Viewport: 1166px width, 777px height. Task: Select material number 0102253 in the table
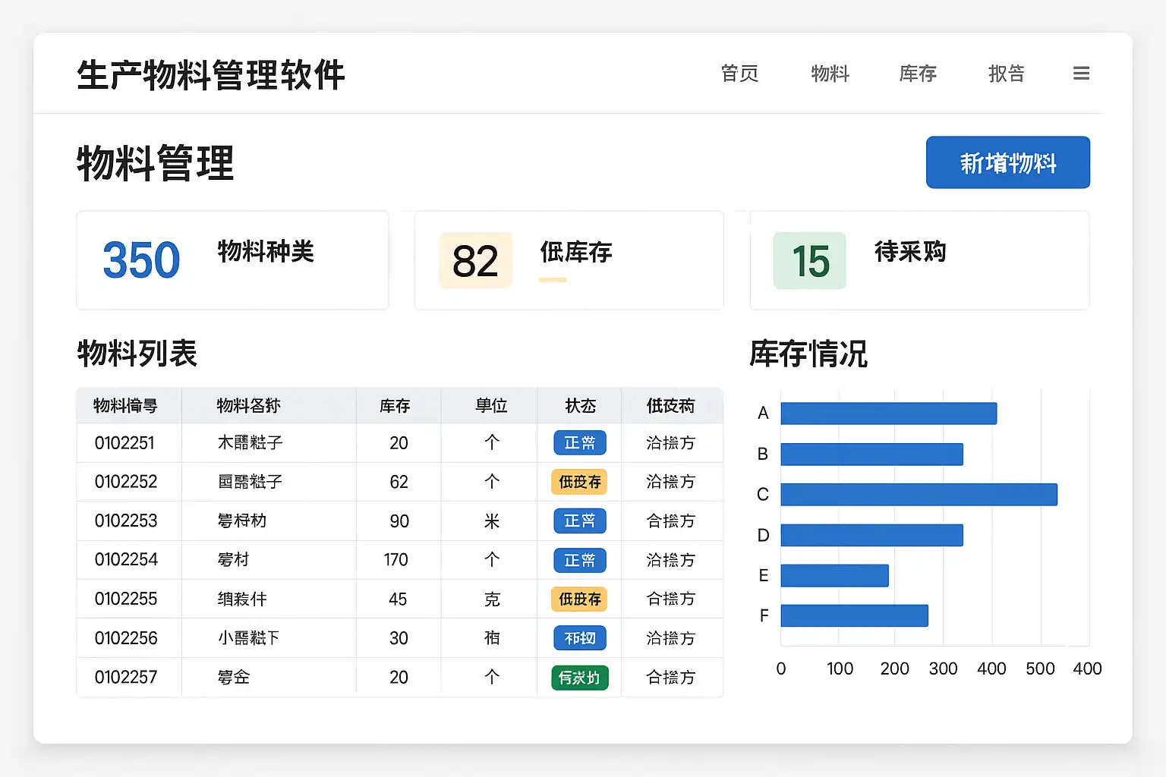(x=126, y=521)
